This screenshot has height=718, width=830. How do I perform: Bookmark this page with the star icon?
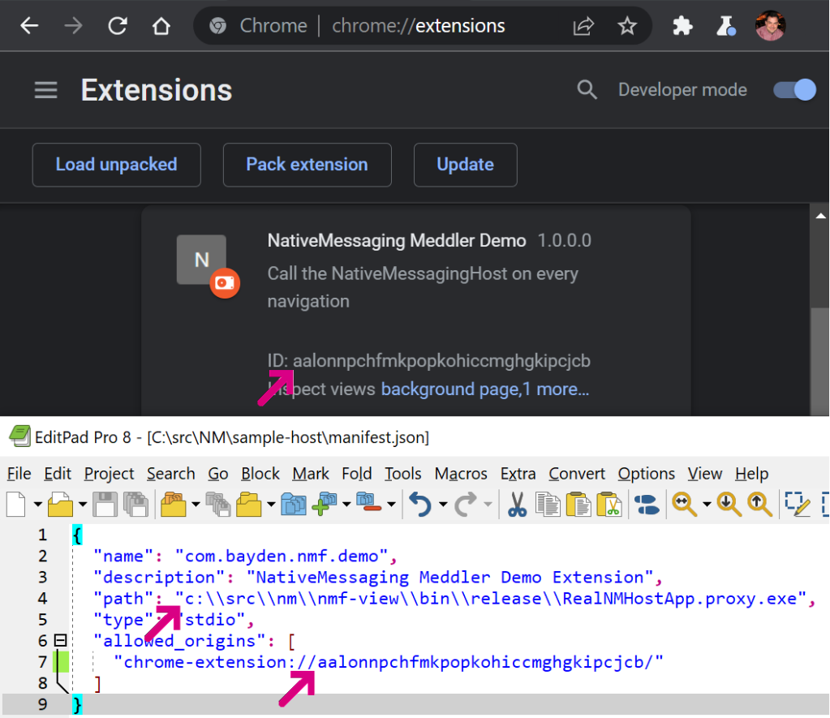click(x=627, y=26)
